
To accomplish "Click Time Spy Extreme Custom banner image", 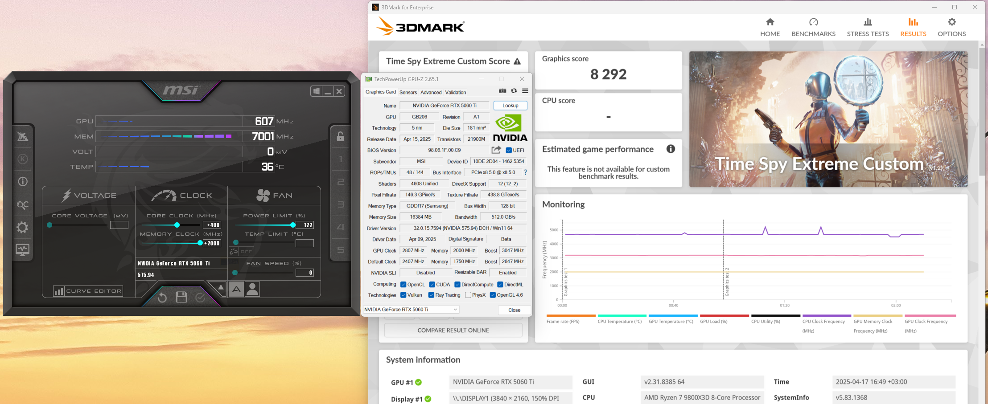I will click(828, 119).
